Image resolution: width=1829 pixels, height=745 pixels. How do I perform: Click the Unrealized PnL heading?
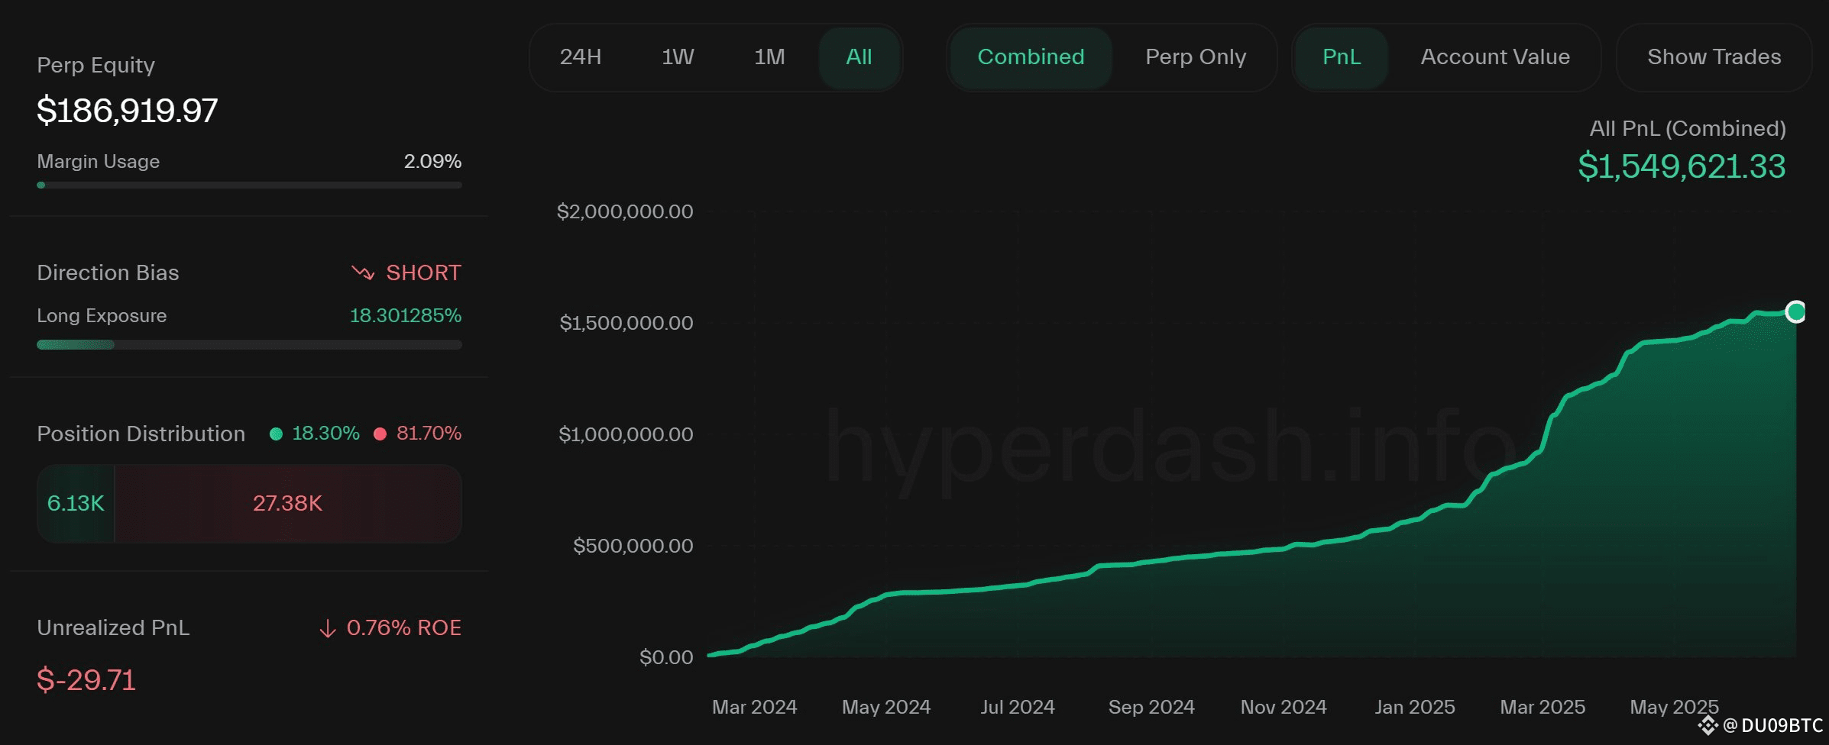(x=113, y=627)
